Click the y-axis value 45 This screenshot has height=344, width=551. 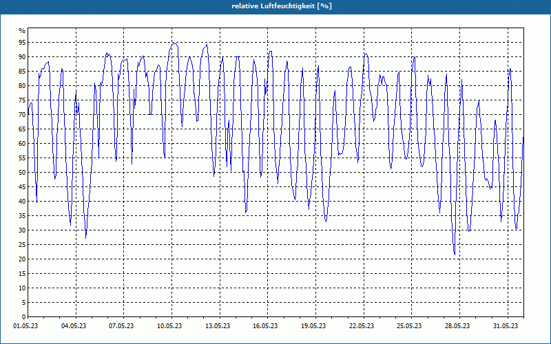22,186
